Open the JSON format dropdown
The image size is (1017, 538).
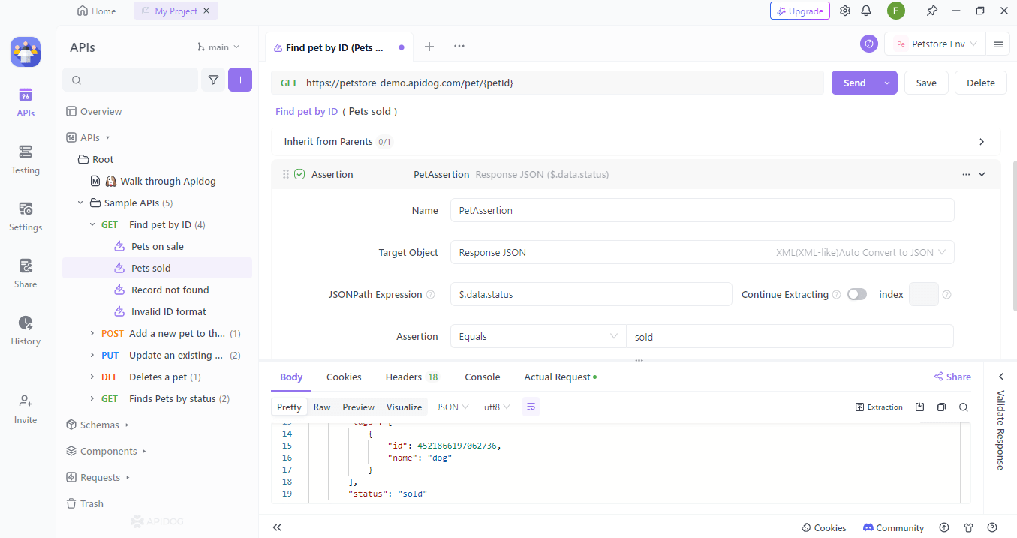(453, 407)
